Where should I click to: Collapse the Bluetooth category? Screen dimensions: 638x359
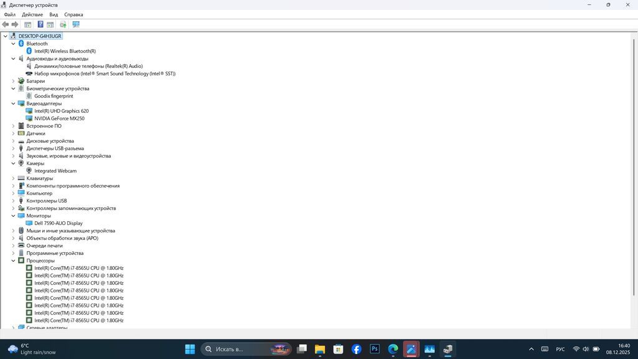pyautogui.click(x=13, y=44)
